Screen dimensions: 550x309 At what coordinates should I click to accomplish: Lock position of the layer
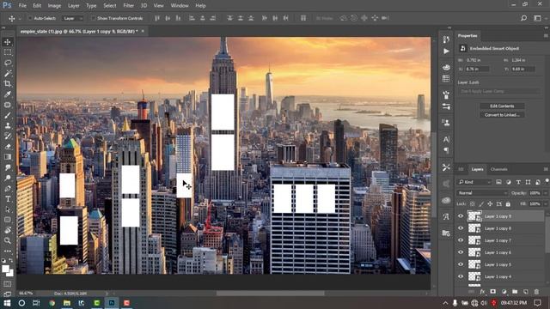[x=490, y=204]
